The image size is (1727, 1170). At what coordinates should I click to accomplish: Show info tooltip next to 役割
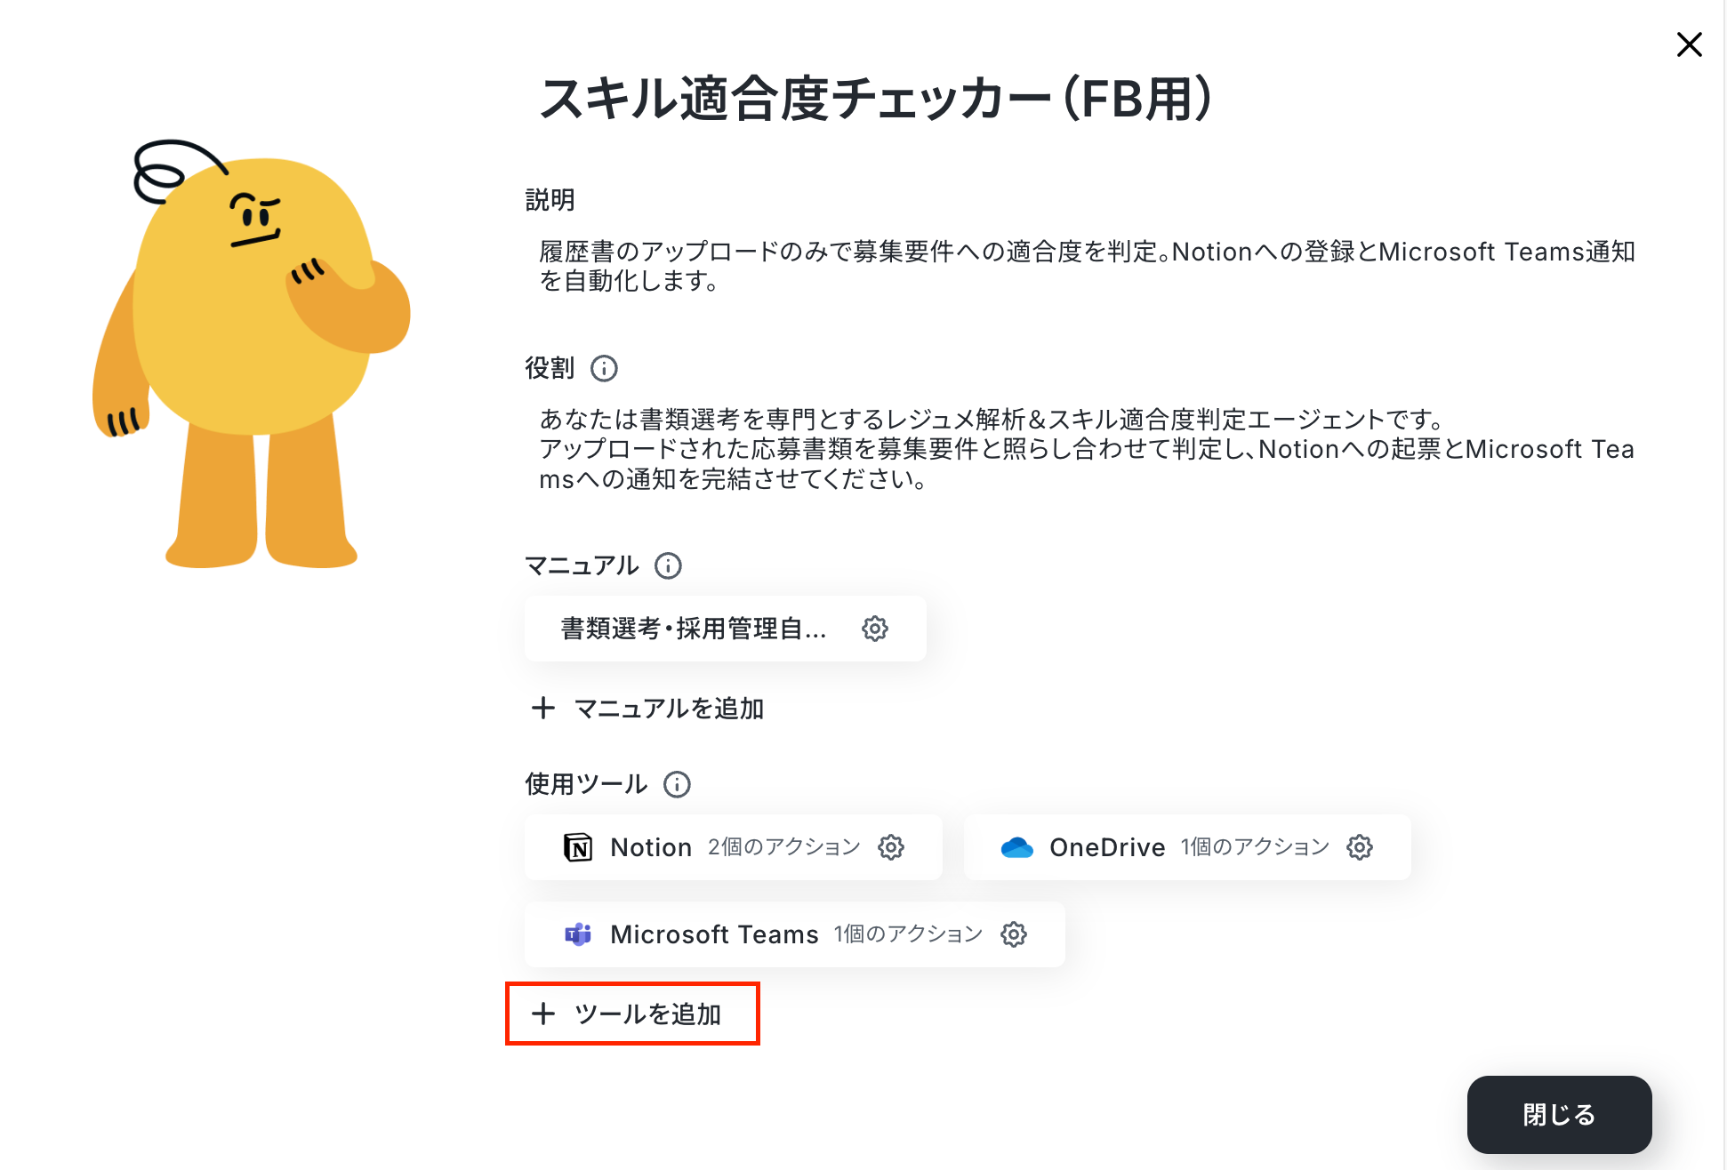tap(604, 368)
